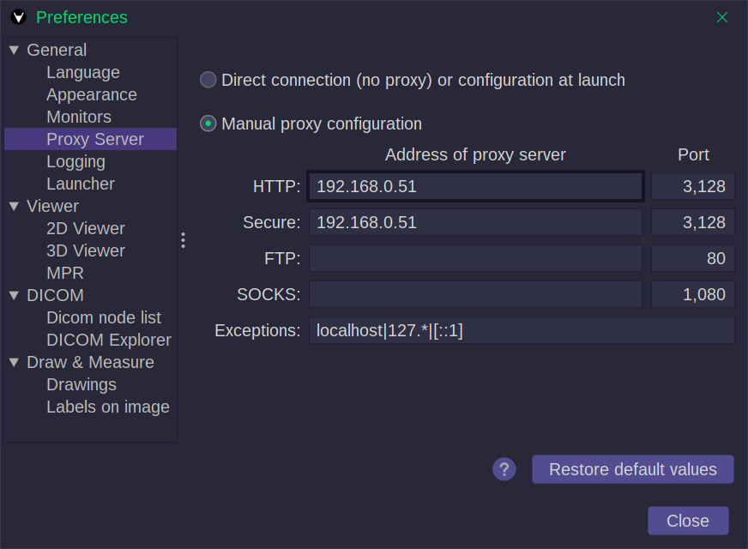Open the Language preferences page
Screen dimensions: 748x549
[x=83, y=73]
